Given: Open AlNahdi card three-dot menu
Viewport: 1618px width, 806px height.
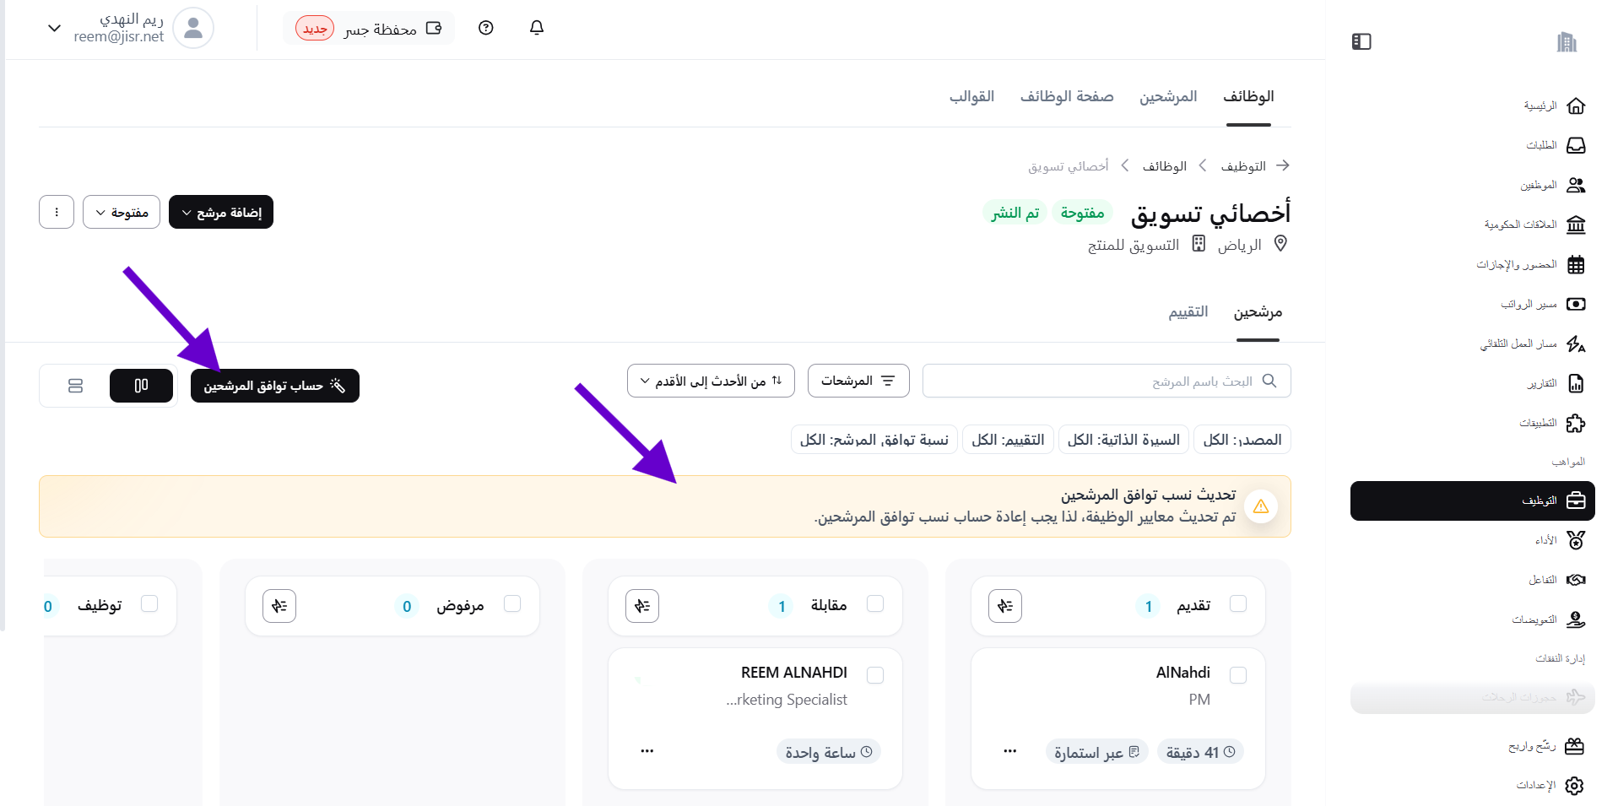Looking at the screenshot, I should 1009,751.
